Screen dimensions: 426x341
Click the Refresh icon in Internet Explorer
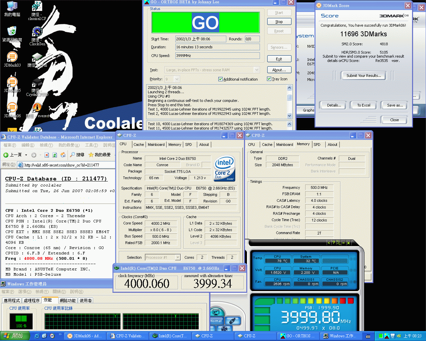pyautogui.click(x=55, y=155)
